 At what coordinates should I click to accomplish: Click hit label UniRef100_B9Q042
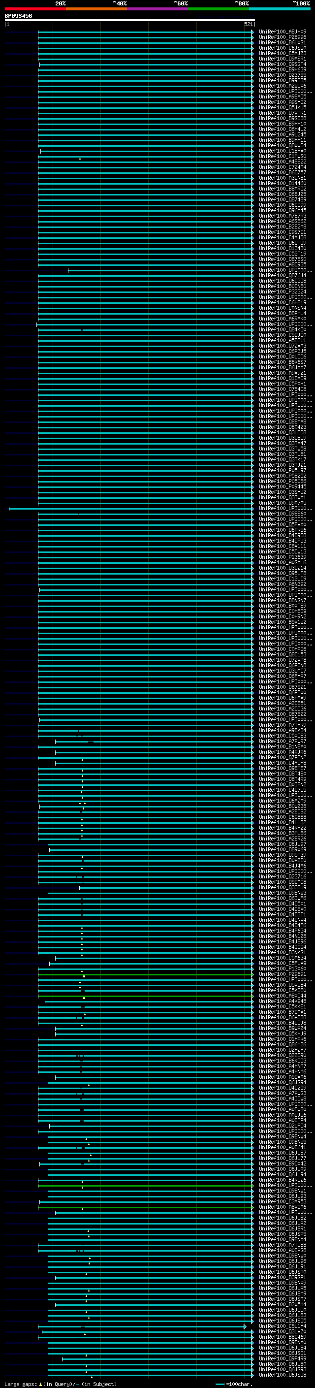[282, 1164]
